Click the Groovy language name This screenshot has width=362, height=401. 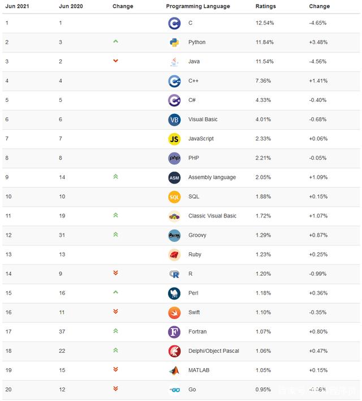(197, 235)
